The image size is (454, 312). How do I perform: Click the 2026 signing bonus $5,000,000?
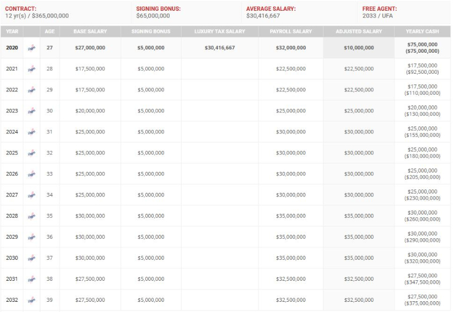151,174
